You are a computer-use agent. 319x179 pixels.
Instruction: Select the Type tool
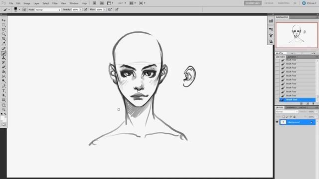click(3, 90)
